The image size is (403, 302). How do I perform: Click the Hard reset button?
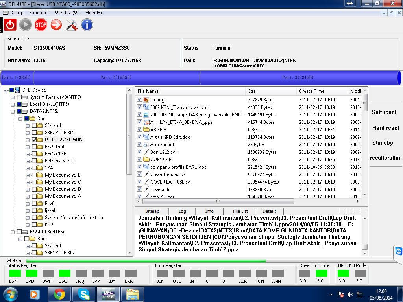pos(385,128)
